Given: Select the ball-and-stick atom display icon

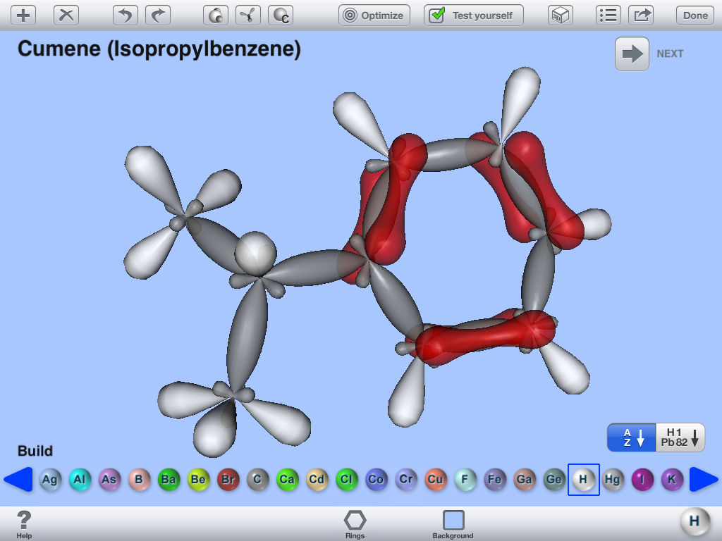Looking at the screenshot, I should [216, 15].
